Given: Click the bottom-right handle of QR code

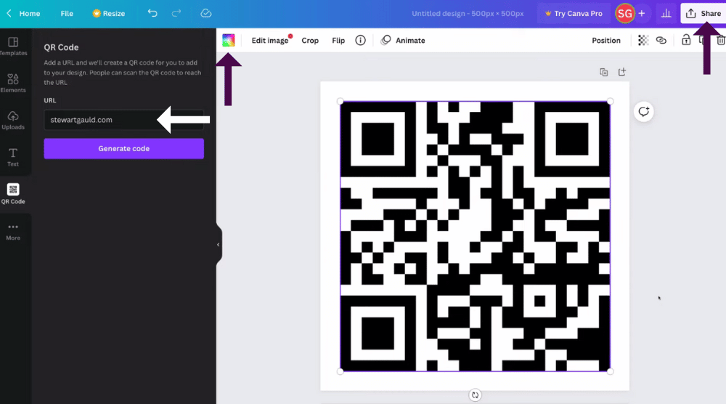Looking at the screenshot, I should point(611,371).
